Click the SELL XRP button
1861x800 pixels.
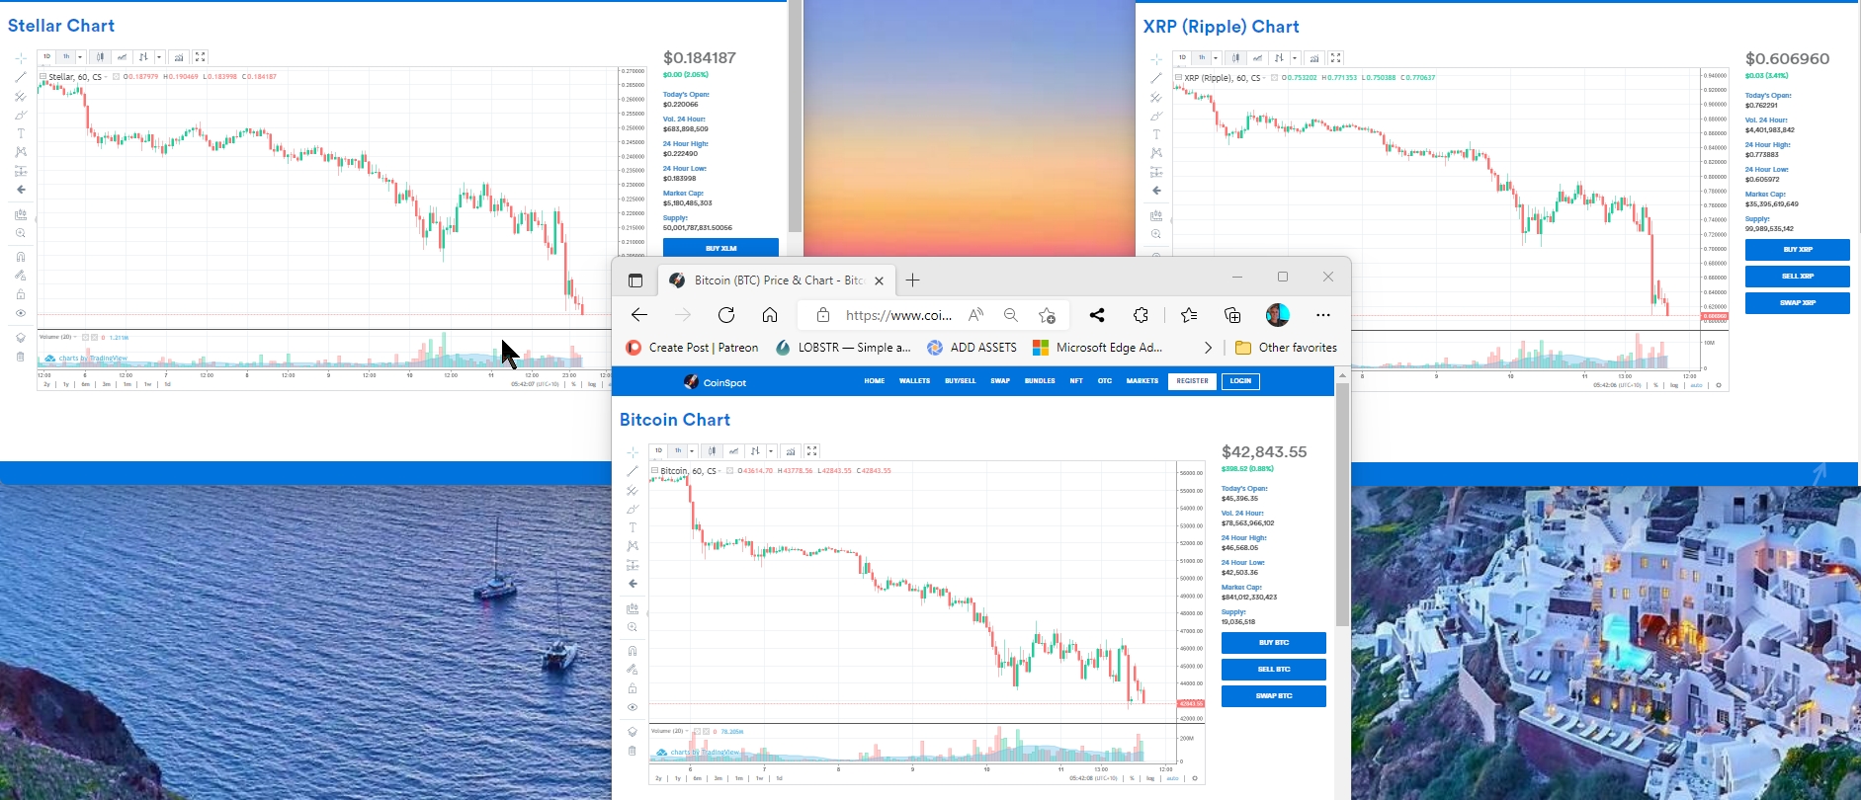coord(1798,277)
